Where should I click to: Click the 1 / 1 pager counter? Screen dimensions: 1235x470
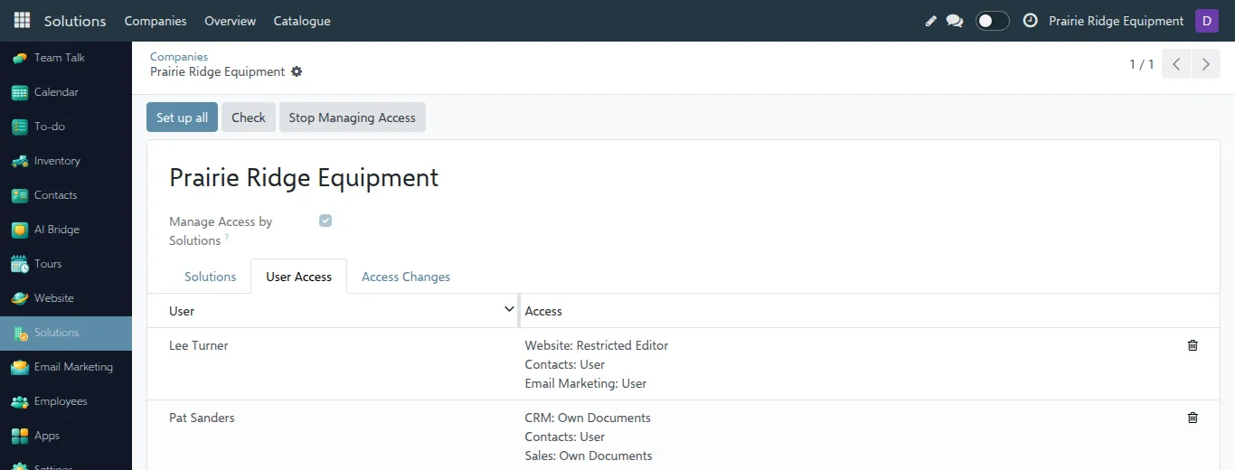coord(1142,64)
